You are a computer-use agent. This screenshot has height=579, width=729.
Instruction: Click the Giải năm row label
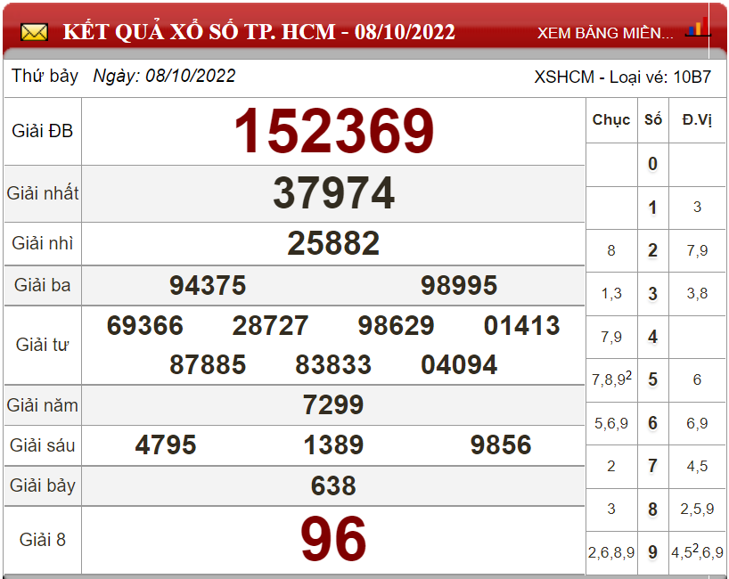click(42, 405)
